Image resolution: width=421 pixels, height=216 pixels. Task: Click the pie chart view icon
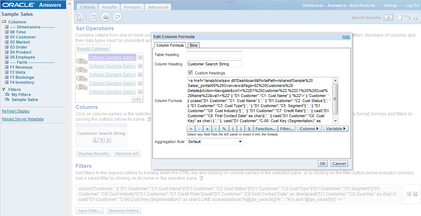tap(105, 17)
